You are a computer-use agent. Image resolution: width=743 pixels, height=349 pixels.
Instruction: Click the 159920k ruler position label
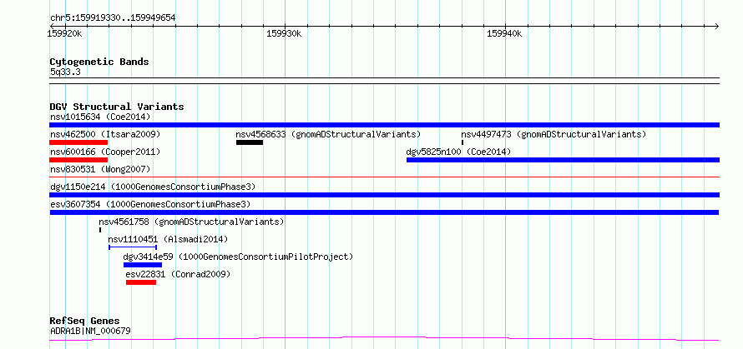pos(65,33)
